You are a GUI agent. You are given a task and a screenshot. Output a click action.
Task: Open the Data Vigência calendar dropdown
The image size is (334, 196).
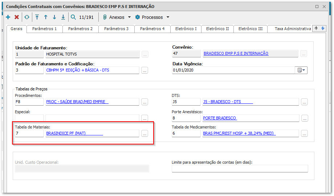click(301, 70)
